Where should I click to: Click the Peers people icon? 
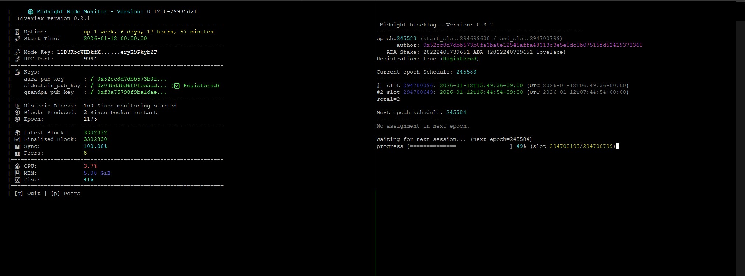coord(17,153)
